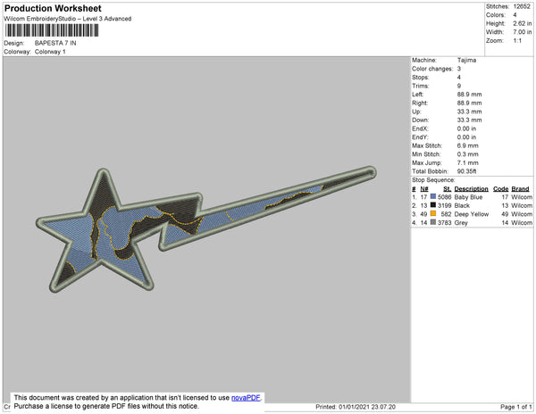The height and width of the screenshot is (414, 536).
Task: Select the design name 'BAPESTA 7 IN'
Action: pyautogui.click(x=55, y=44)
